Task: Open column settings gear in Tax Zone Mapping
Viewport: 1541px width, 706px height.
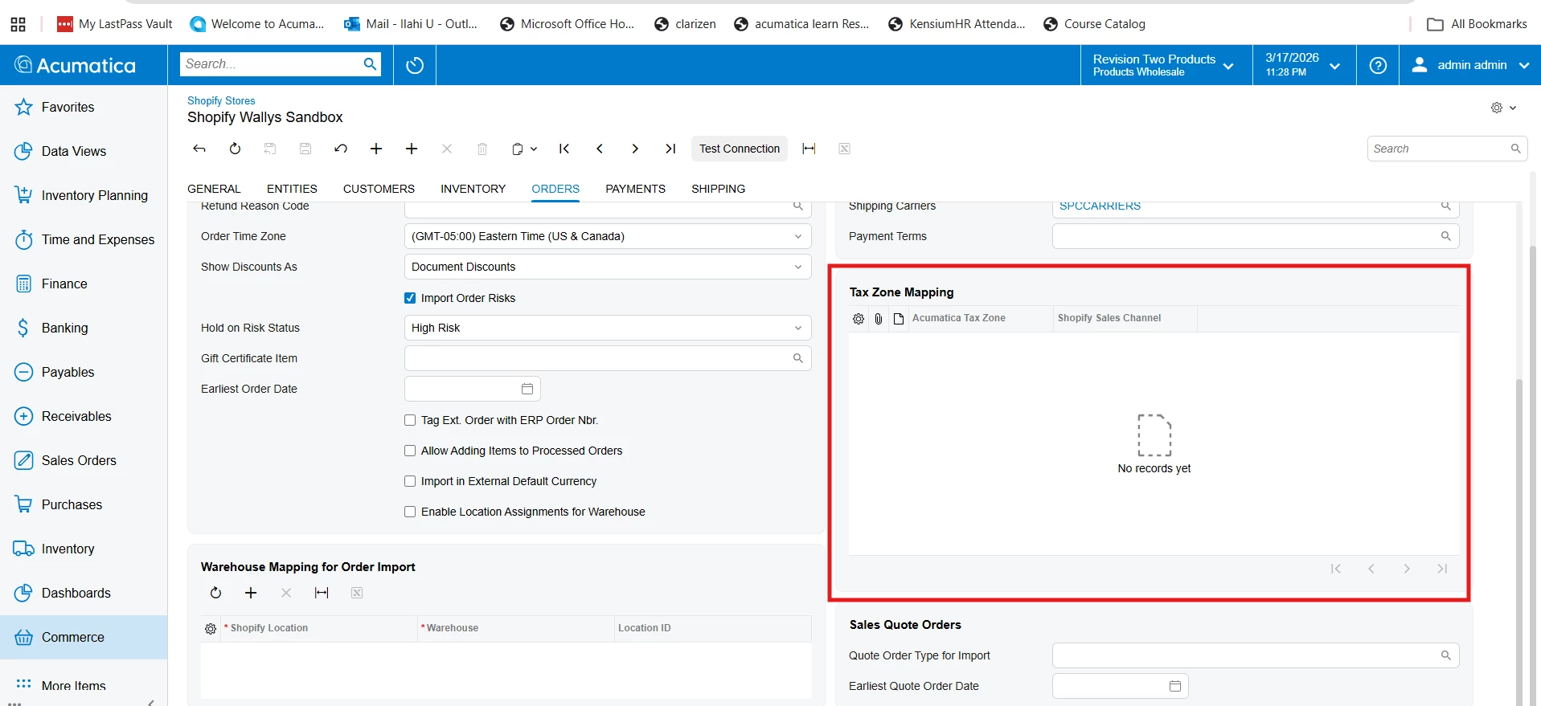Action: pos(859,319)
